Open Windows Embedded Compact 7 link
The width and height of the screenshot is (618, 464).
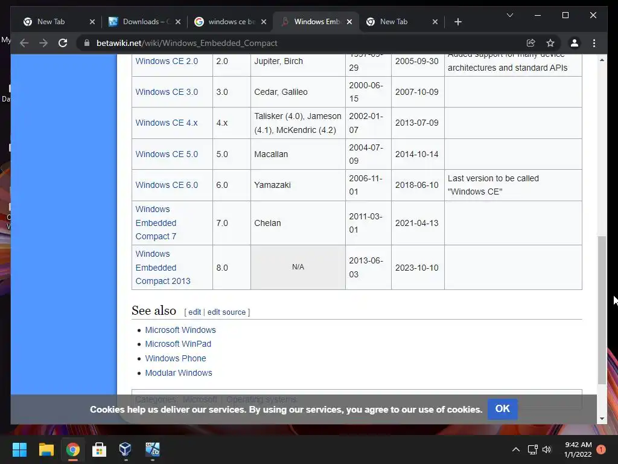point(156,223)
